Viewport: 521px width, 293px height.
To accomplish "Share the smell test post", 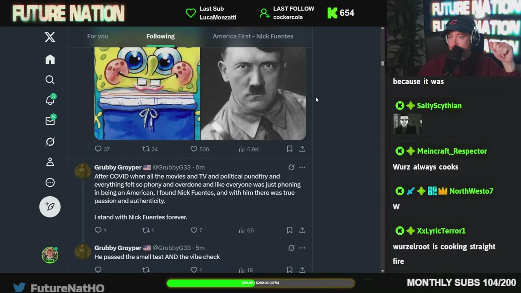I will pyautogui.click(x=302, y=270).
